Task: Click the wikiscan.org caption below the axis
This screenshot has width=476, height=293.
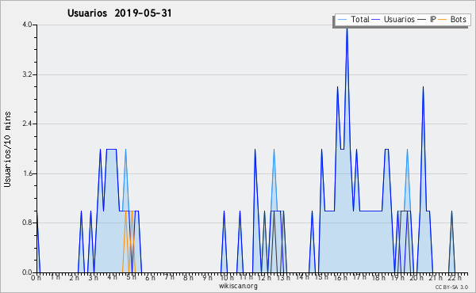Action: 238,286
